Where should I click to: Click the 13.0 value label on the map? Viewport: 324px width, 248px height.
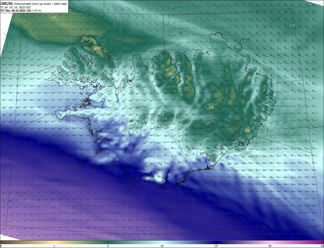pyautogui.click(x=75, y=117)
